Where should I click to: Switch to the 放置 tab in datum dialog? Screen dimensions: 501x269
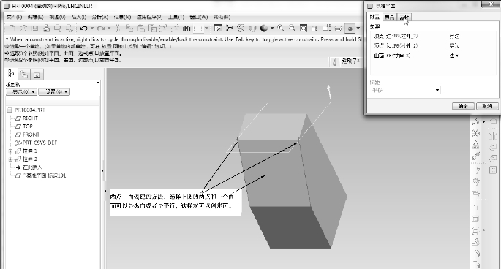tap(374, 17)
